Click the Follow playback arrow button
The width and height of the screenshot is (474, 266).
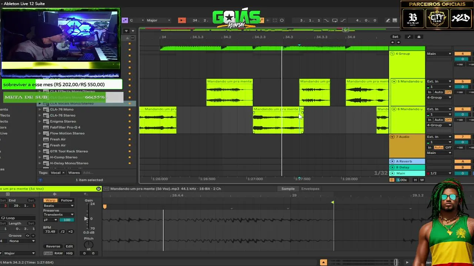tap(182, 20)
